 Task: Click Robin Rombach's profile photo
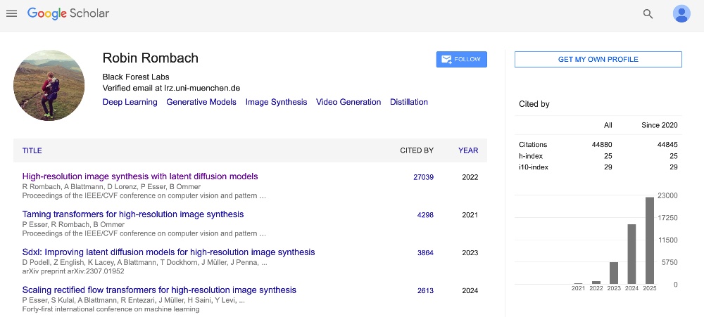49,85
